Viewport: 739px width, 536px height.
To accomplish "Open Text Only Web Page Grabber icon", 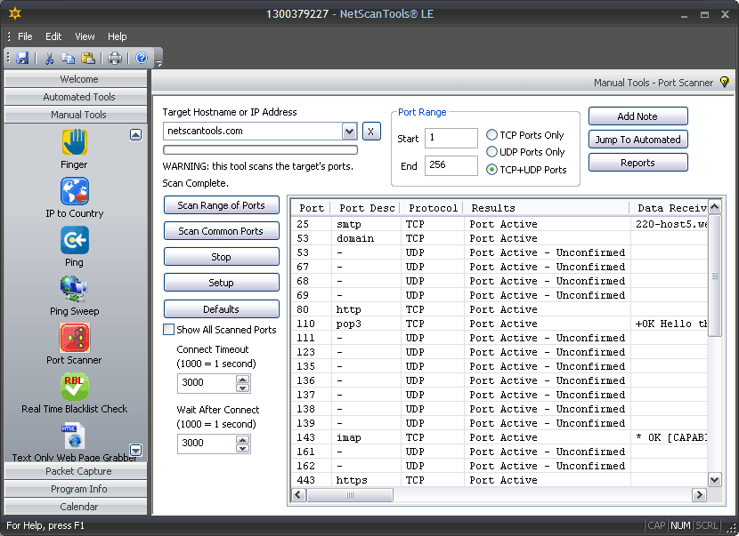I will pos(74,436).
